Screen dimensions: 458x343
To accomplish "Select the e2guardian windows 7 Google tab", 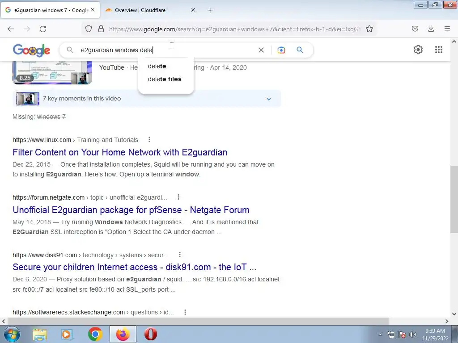I will [x=51, y=10].
